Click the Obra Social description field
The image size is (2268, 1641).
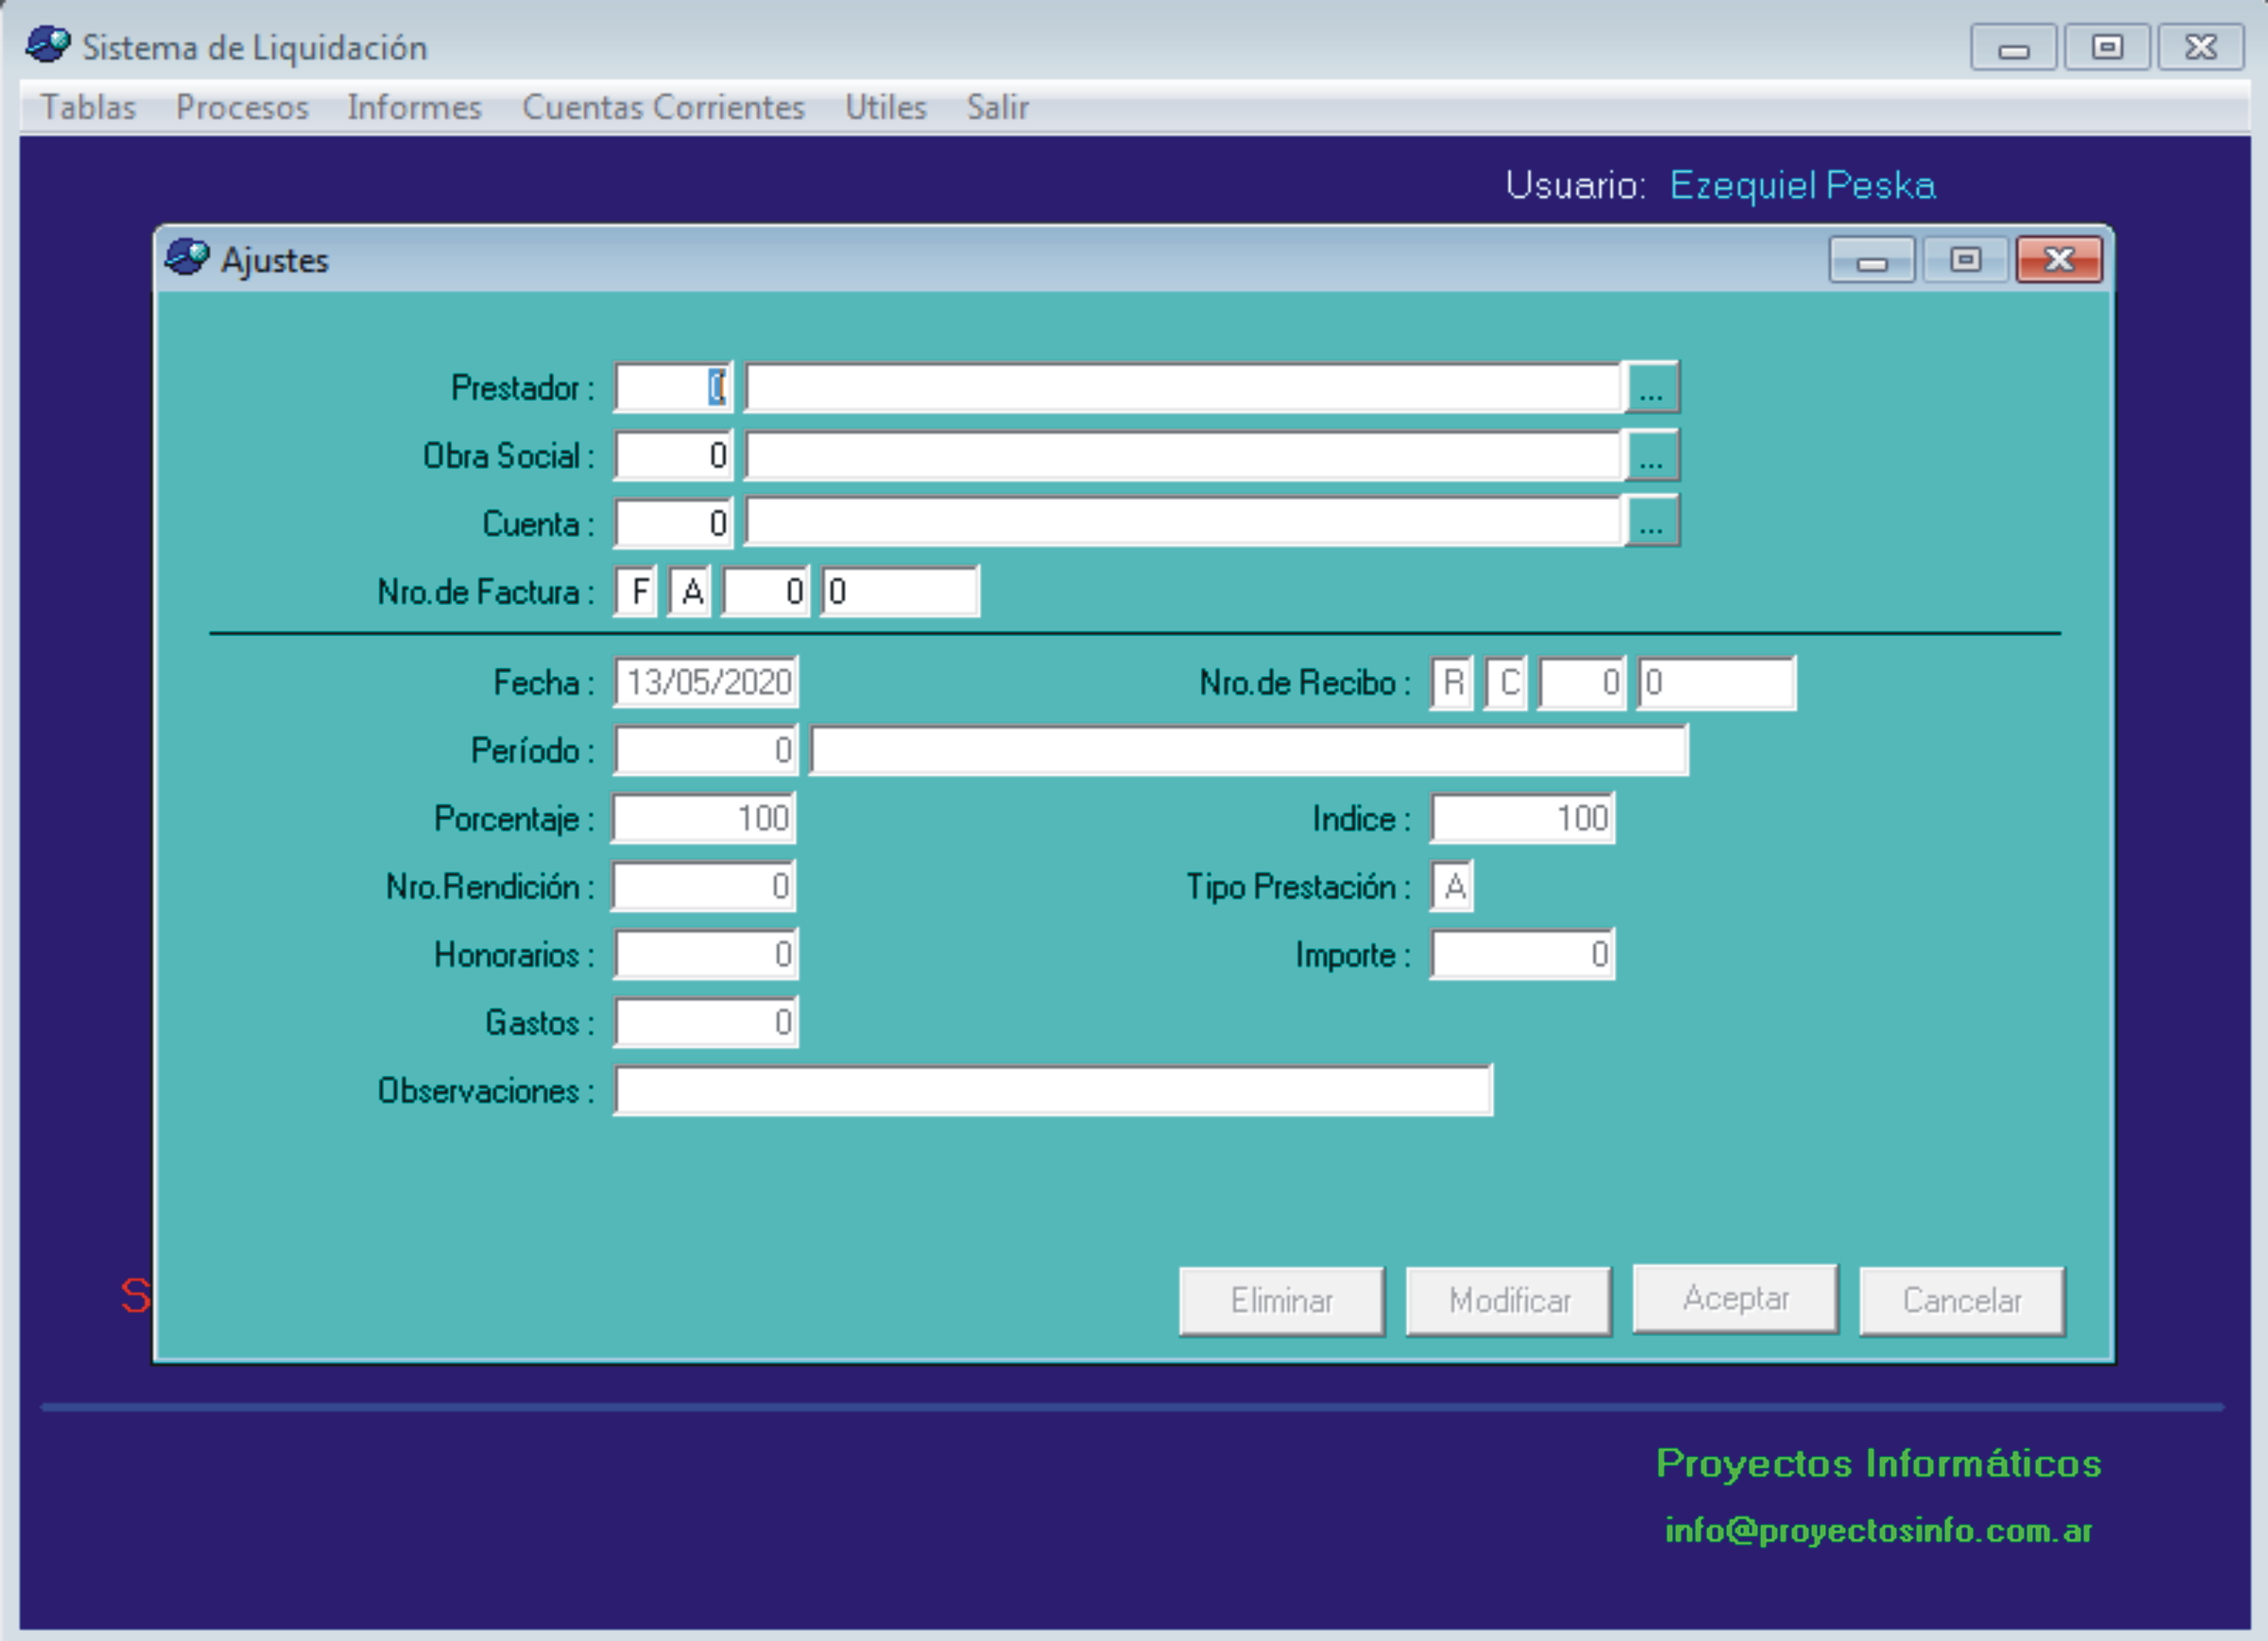(1183, 455)
